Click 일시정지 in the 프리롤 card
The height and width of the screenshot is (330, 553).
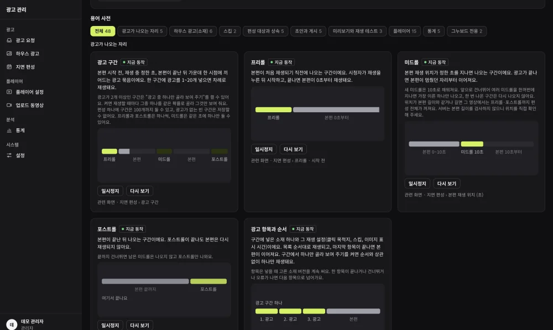click(x=264, y=149)
